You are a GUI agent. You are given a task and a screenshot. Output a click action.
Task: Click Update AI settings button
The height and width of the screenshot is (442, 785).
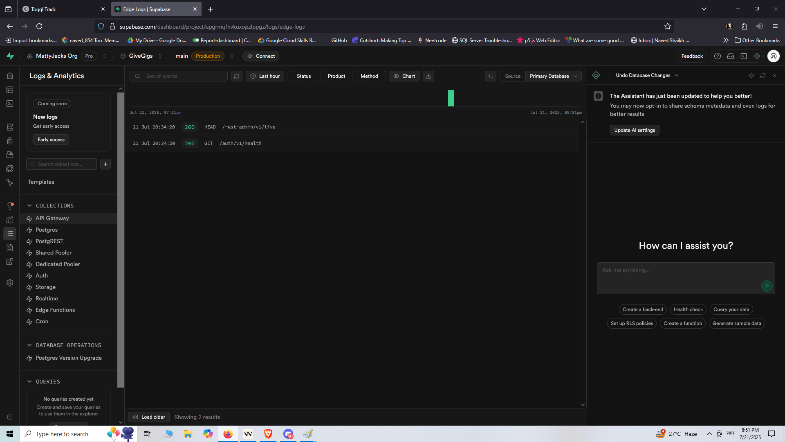(635, 130)
